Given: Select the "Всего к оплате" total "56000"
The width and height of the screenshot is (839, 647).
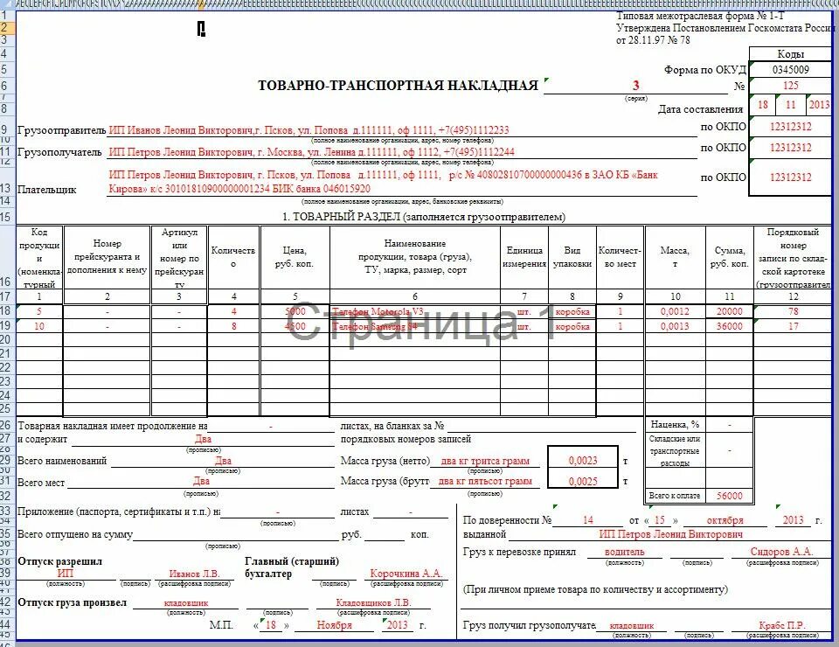Looking at the screenshot, I should click(729, 496).
